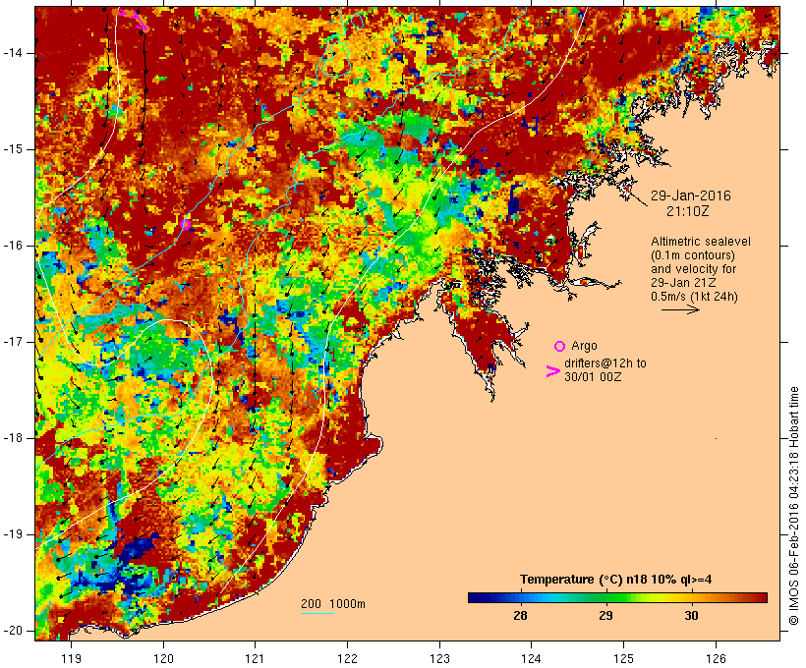
Task: Click the magenta drifter arrow in the legend
Action: pyautogui.click(x=552, y=371)
